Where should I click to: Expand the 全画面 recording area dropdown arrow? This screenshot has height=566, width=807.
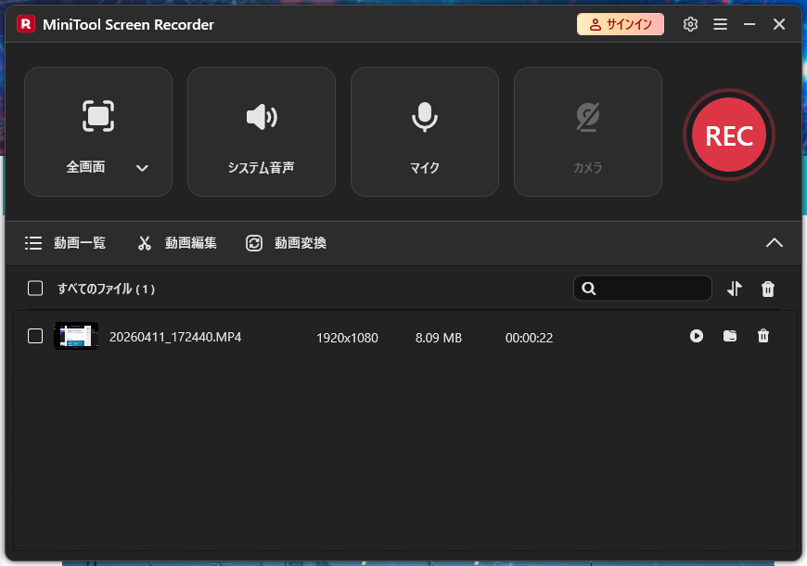point(142,168)
